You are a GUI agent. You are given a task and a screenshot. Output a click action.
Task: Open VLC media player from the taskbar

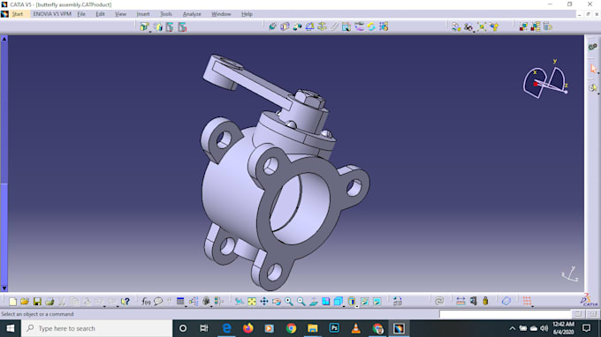(x=355, y=328)
